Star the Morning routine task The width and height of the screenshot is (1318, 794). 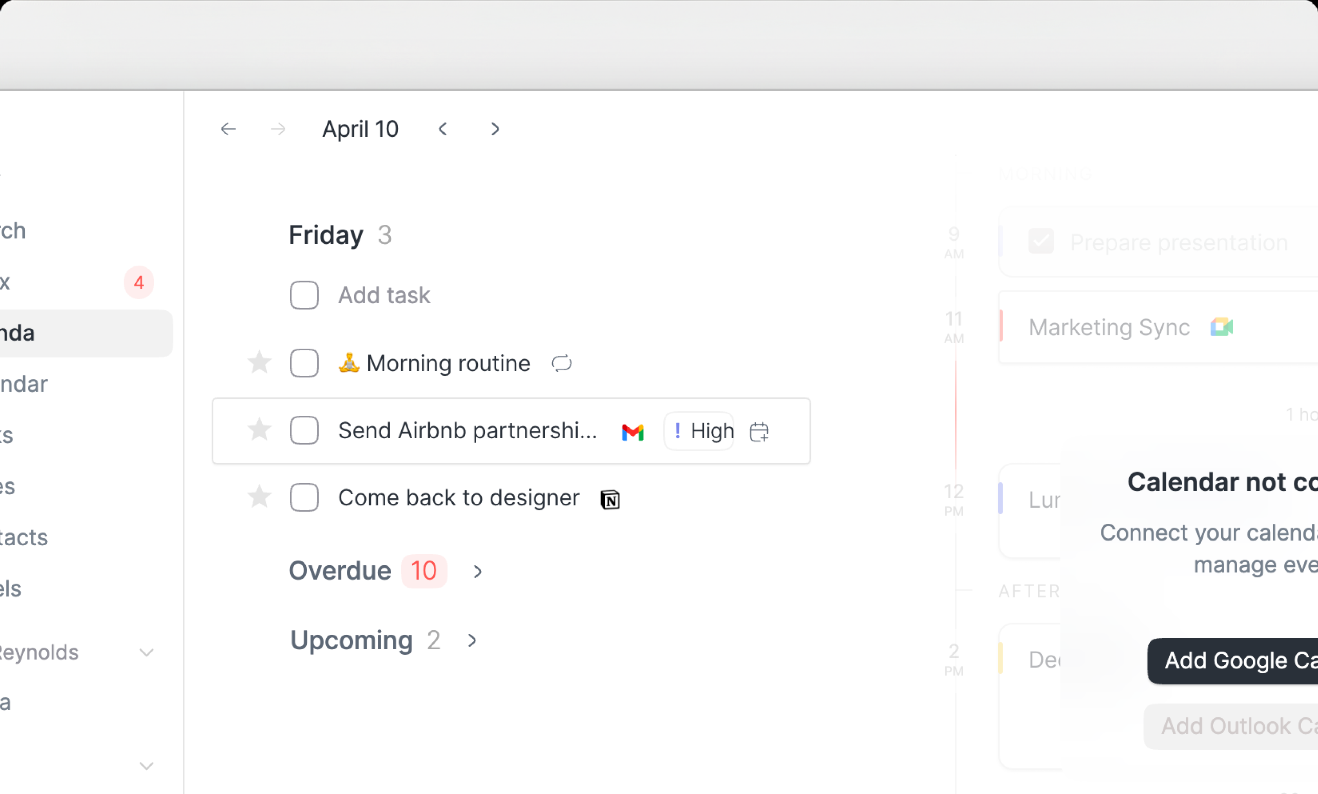[259, 363]
